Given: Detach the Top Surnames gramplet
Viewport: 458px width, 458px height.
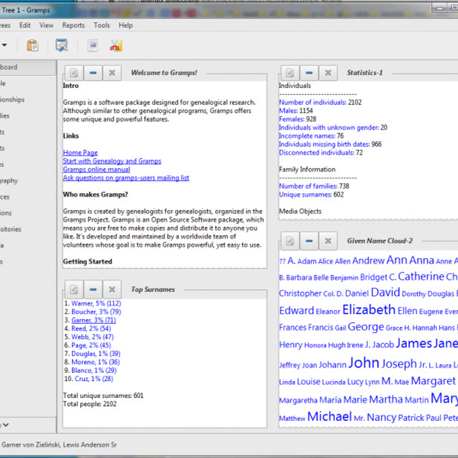Looking at the screenshot, I should (x=74, y=290).
